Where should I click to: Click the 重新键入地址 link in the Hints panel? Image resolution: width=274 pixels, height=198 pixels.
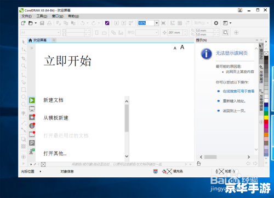(234, 101)
